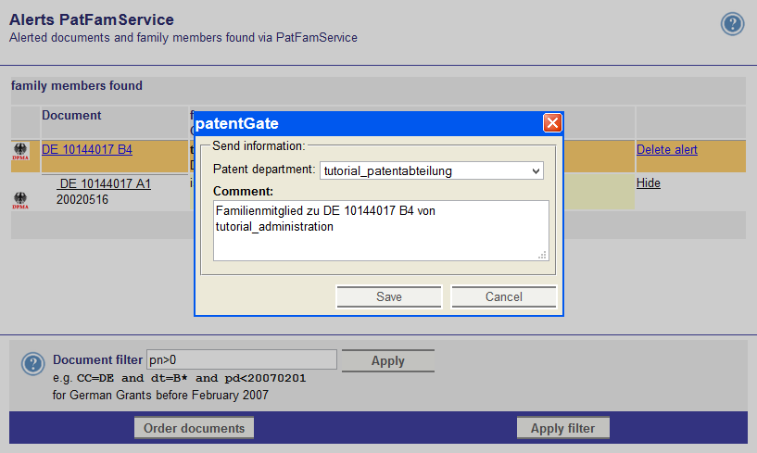The image size is (757, 453).
Task: Click the Delete alert link
Action: point(667,150)
